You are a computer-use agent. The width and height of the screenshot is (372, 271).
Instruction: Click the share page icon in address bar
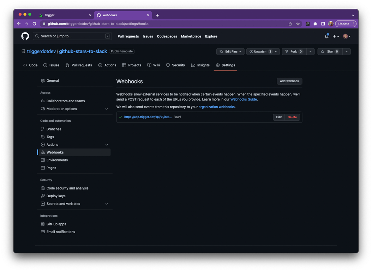(290, 24)
